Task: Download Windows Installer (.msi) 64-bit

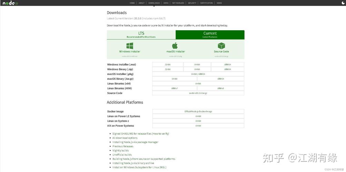Action: pos(197,64)
